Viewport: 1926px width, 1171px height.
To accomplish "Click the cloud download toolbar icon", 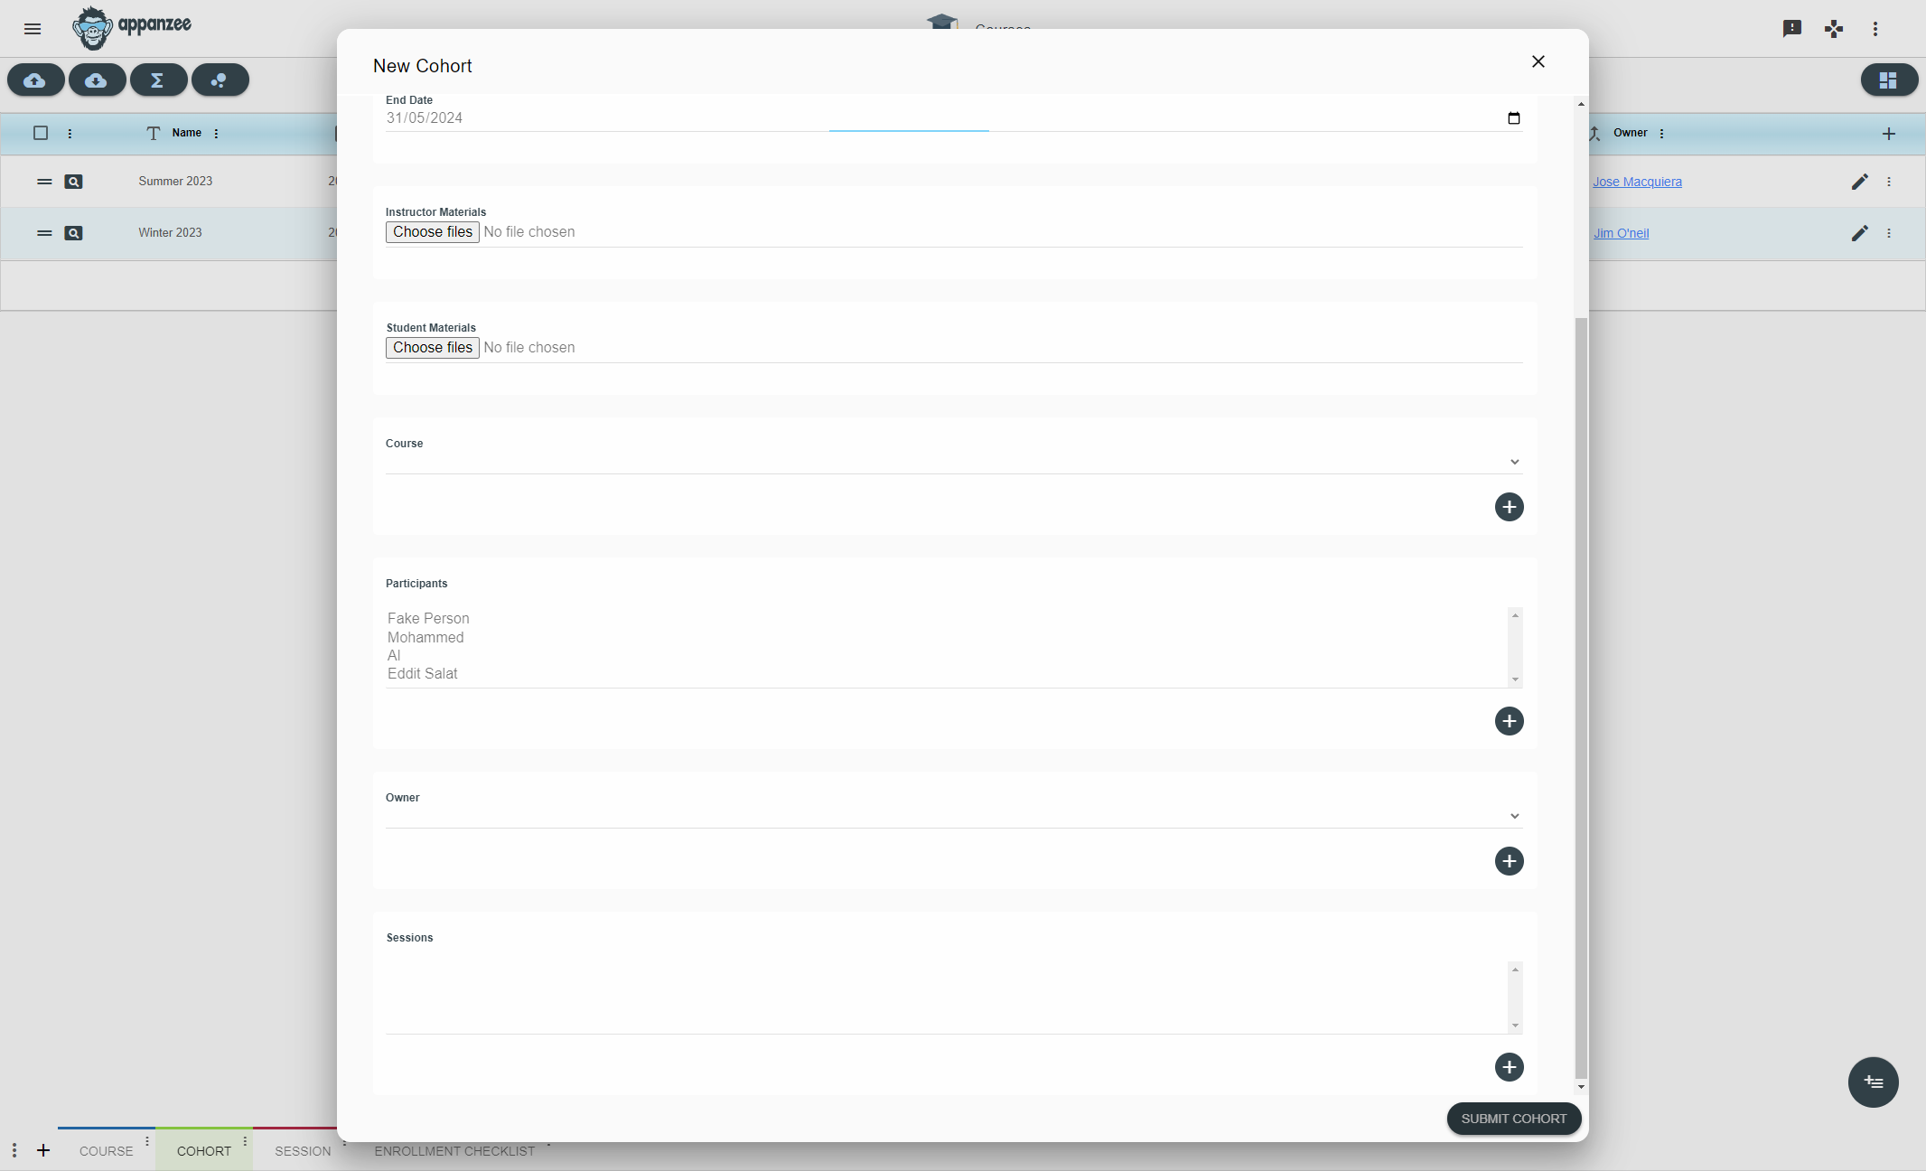I will (98, 80).
